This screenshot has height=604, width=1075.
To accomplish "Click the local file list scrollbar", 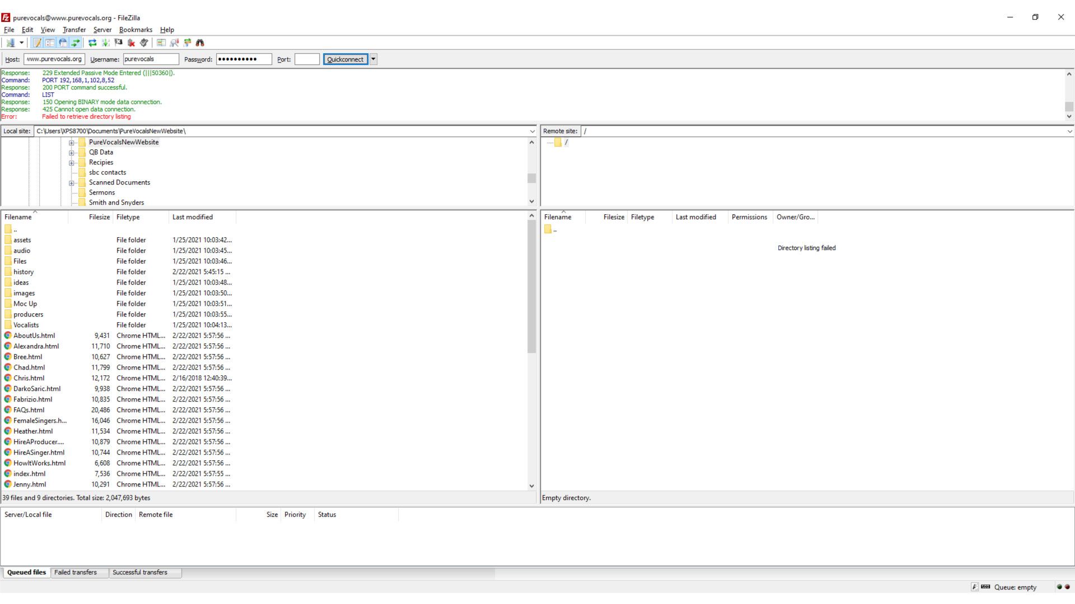I will point(531,286).
